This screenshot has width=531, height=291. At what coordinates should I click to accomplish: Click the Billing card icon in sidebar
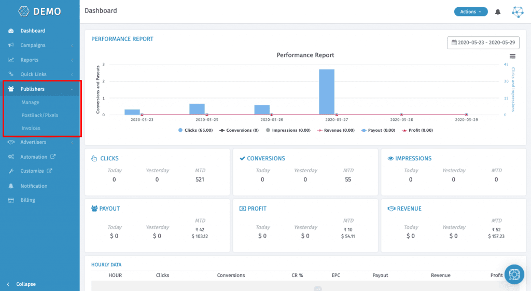(x=11, y=200)
